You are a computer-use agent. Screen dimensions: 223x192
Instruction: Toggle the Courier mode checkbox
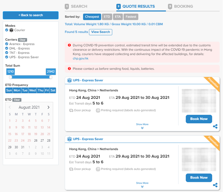(x=7, y=30)
